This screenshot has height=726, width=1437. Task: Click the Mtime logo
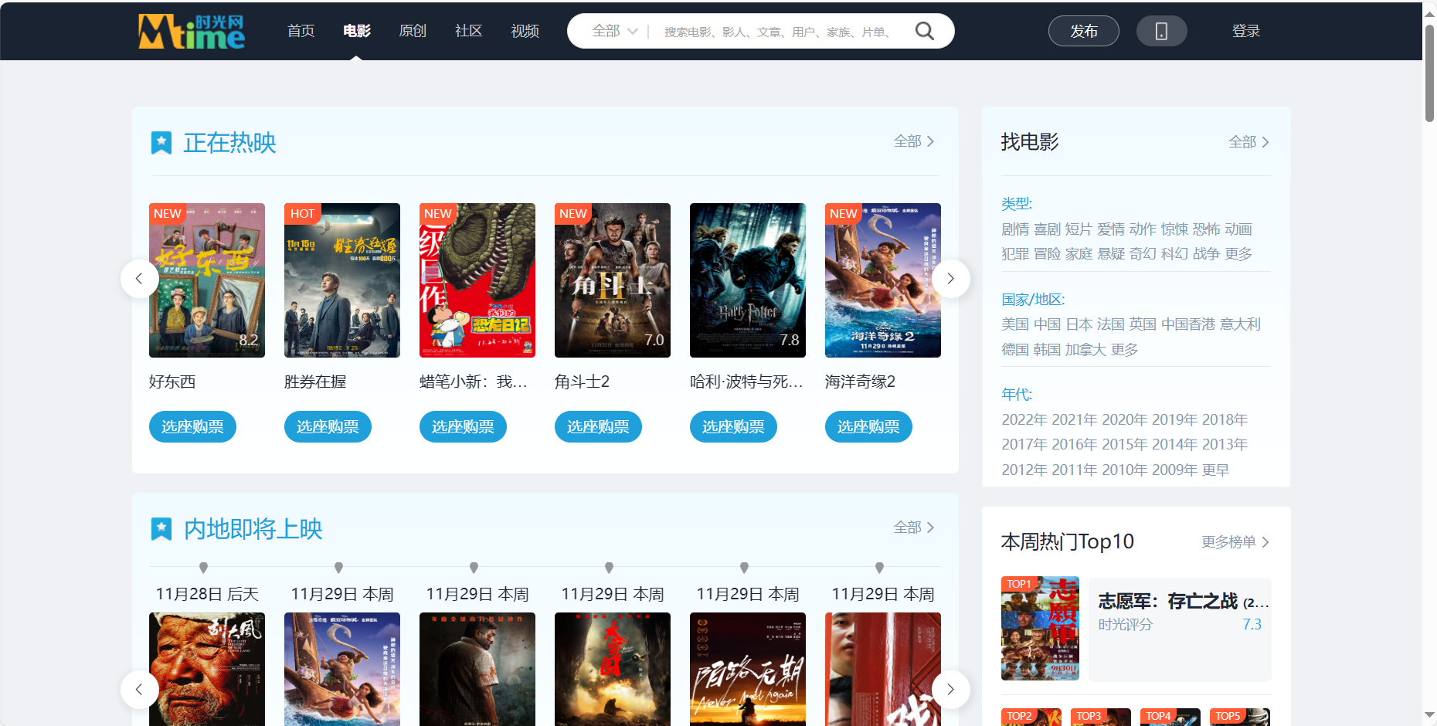[191, 31]
